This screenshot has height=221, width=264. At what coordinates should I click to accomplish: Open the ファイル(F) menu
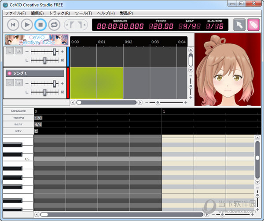click(x=15, y=13)
